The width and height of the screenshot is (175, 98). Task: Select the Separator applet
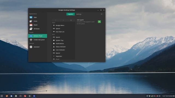tap(63, 56)
